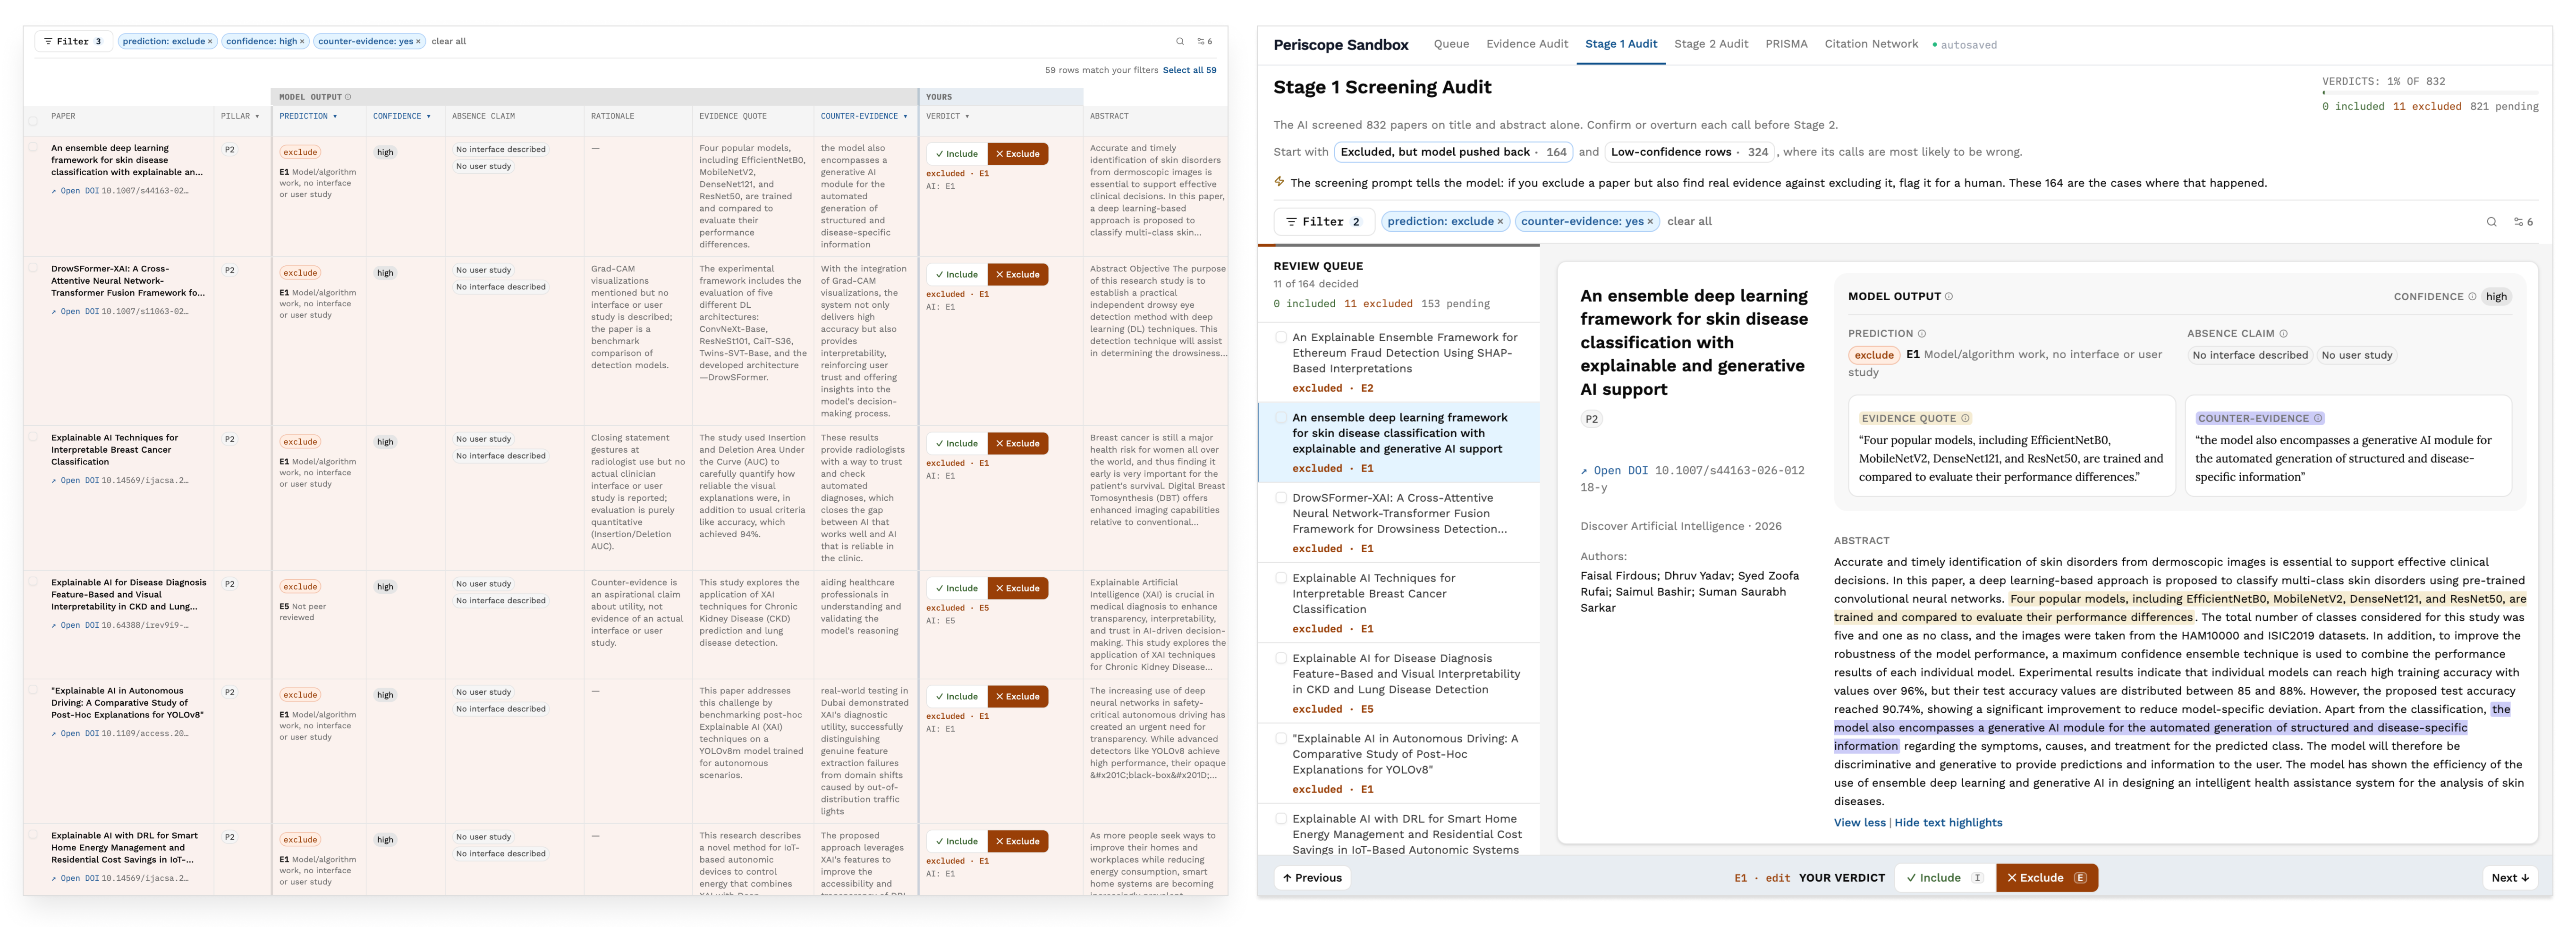Click the verdicts progress bar
Screen dimensions: 2576x927
tap(2430, 93)
